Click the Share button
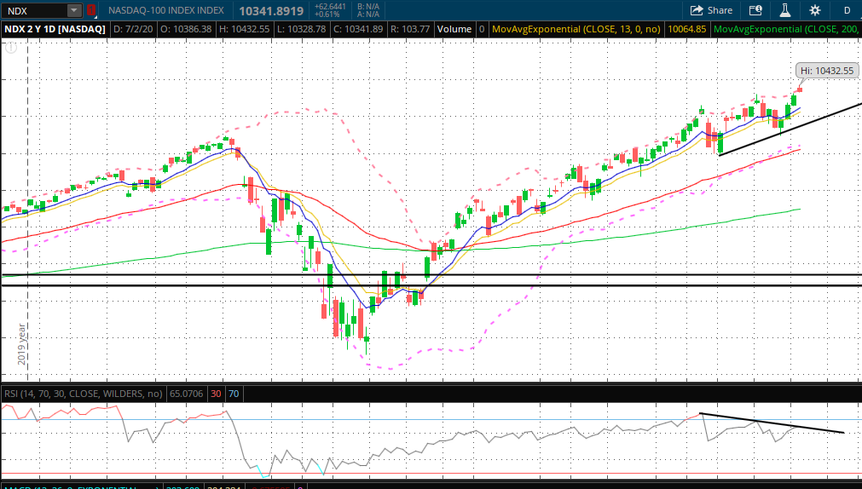This screenshot has width=862, height=489. [711, 10]
